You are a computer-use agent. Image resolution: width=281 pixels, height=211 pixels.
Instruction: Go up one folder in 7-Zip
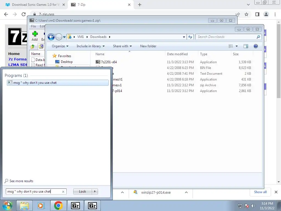click(x=33, y=47)
